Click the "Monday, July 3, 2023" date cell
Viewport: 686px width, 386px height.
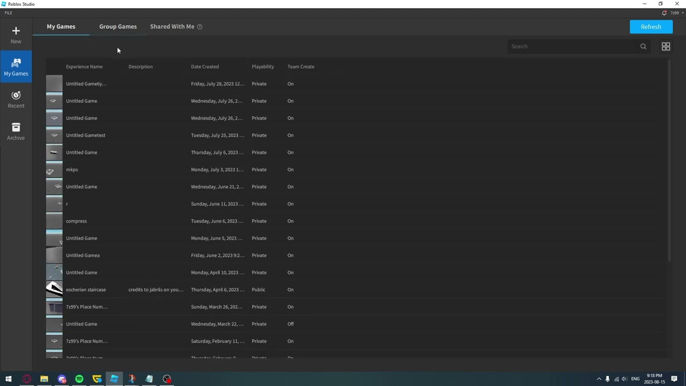218,170
